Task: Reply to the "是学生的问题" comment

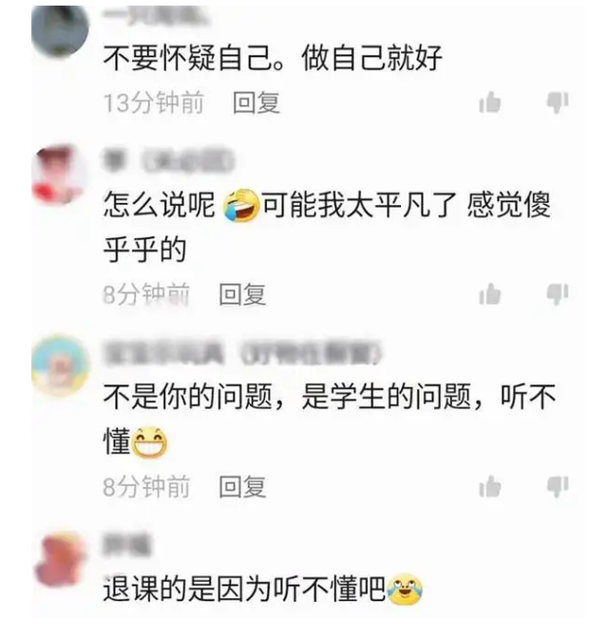Action: pyautogui.click(x=242, y=486)
